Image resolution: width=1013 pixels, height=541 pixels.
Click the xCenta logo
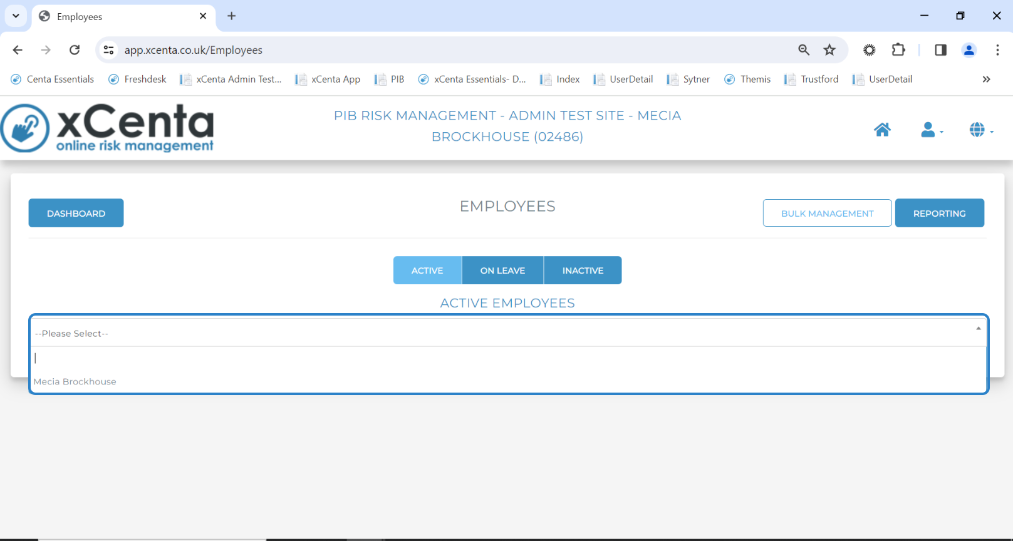107,128
